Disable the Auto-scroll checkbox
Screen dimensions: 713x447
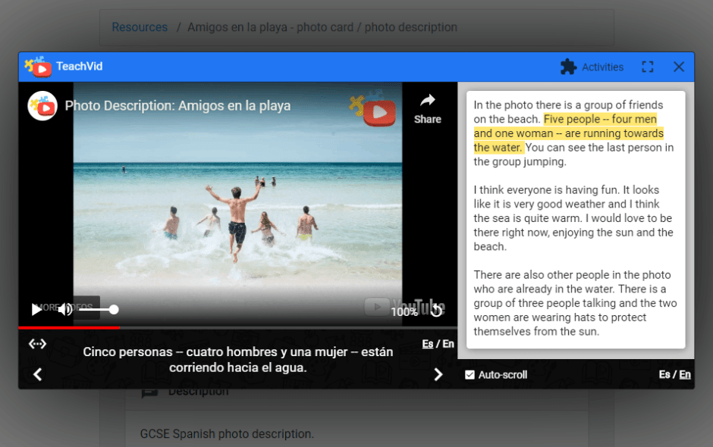[x=470, y=374]
